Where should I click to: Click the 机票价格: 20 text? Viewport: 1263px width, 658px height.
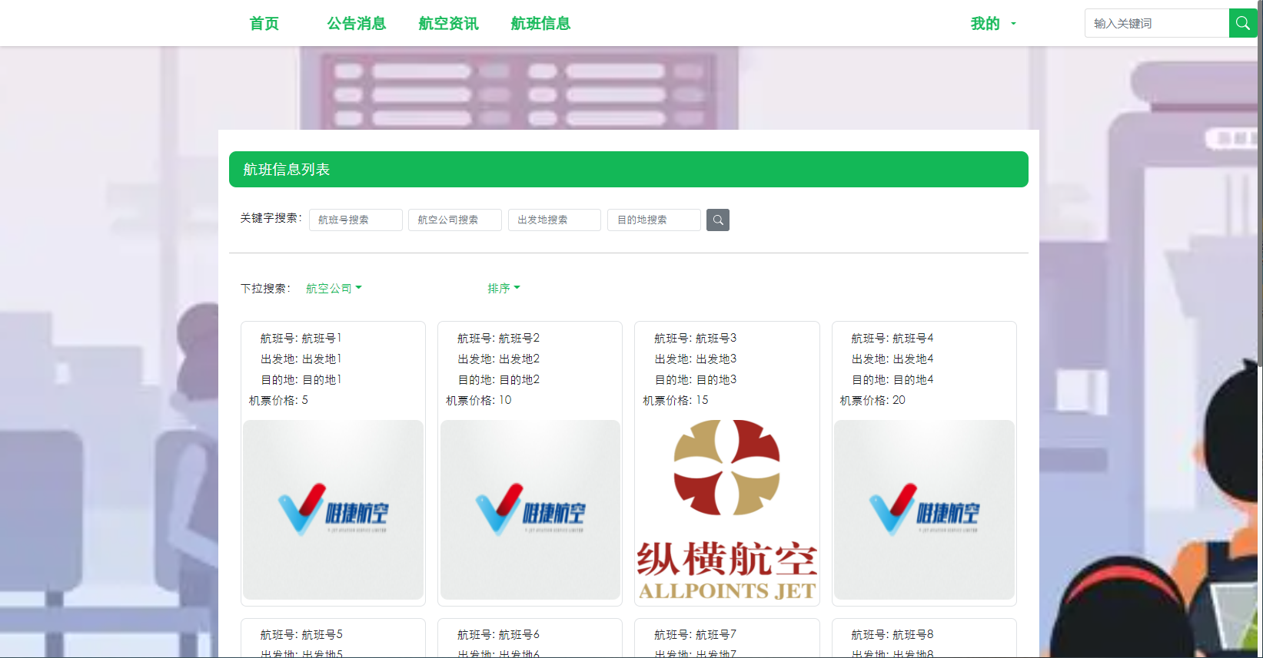coord(872,400)
